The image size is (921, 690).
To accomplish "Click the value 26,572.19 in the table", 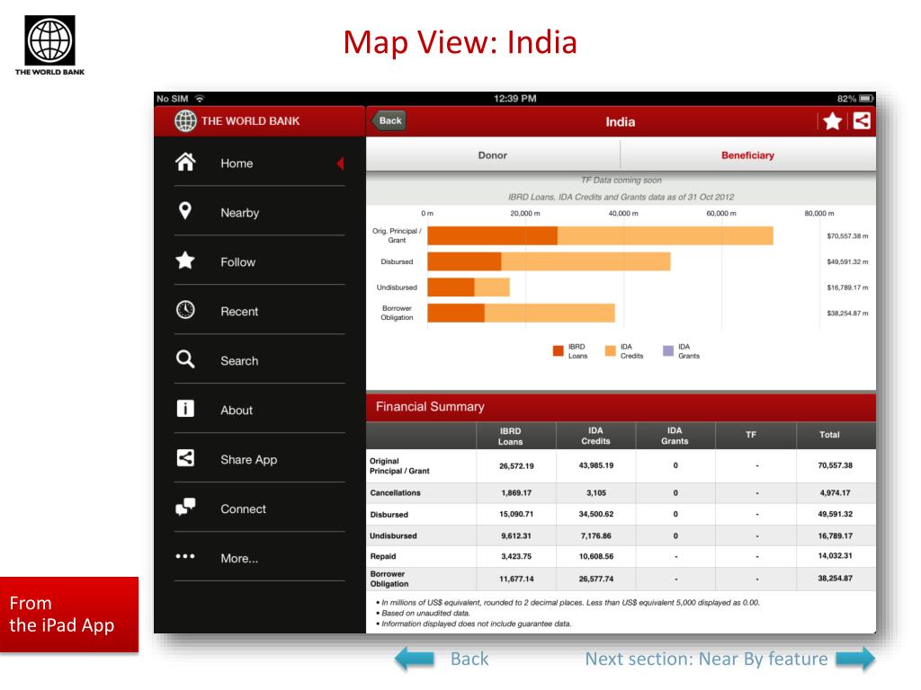I will point(516,466).
